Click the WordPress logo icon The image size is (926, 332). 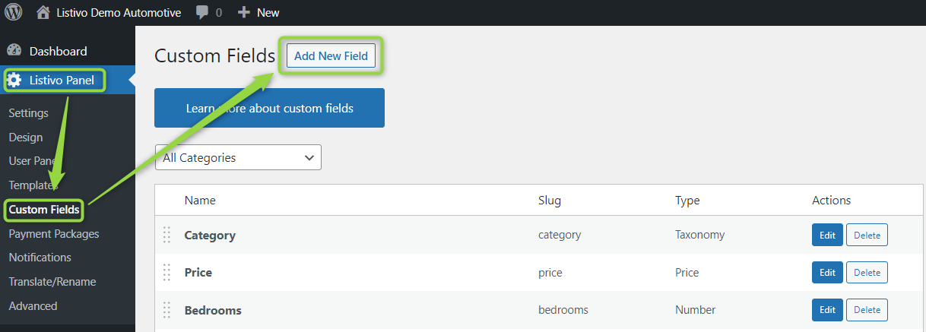coord(14,12)
